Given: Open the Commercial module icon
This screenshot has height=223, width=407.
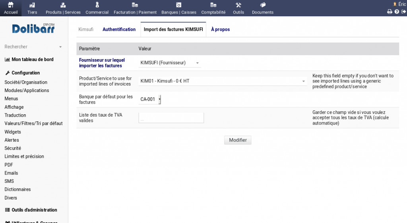Looking at the screenshot, I should click(97, 5).
